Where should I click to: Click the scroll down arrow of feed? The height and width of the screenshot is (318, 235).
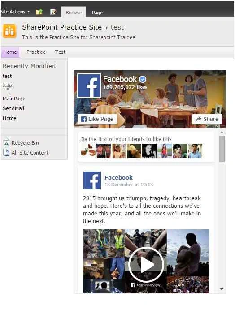(x=222, y=289)
